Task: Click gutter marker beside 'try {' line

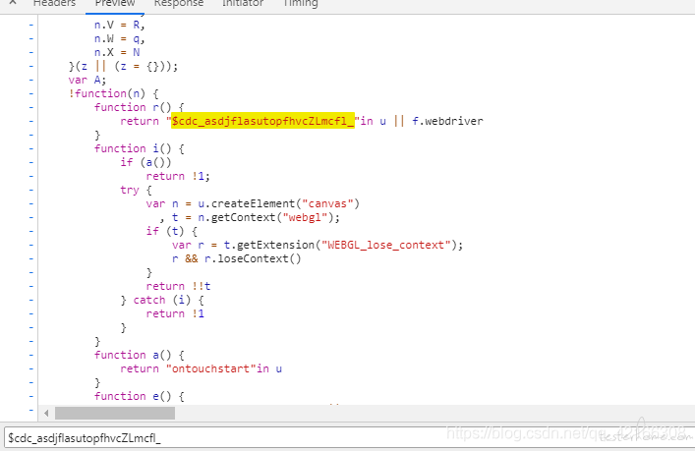Action: [31, 190]
